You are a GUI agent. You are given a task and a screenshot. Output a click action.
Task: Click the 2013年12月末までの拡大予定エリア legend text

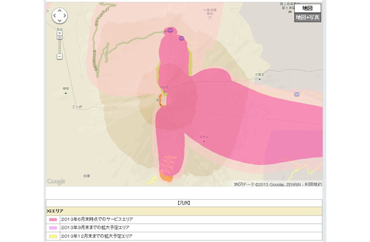[97, 236]
